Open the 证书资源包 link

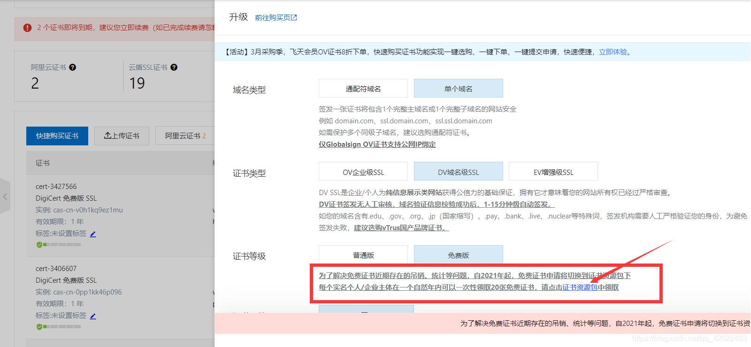pos(580,287)
